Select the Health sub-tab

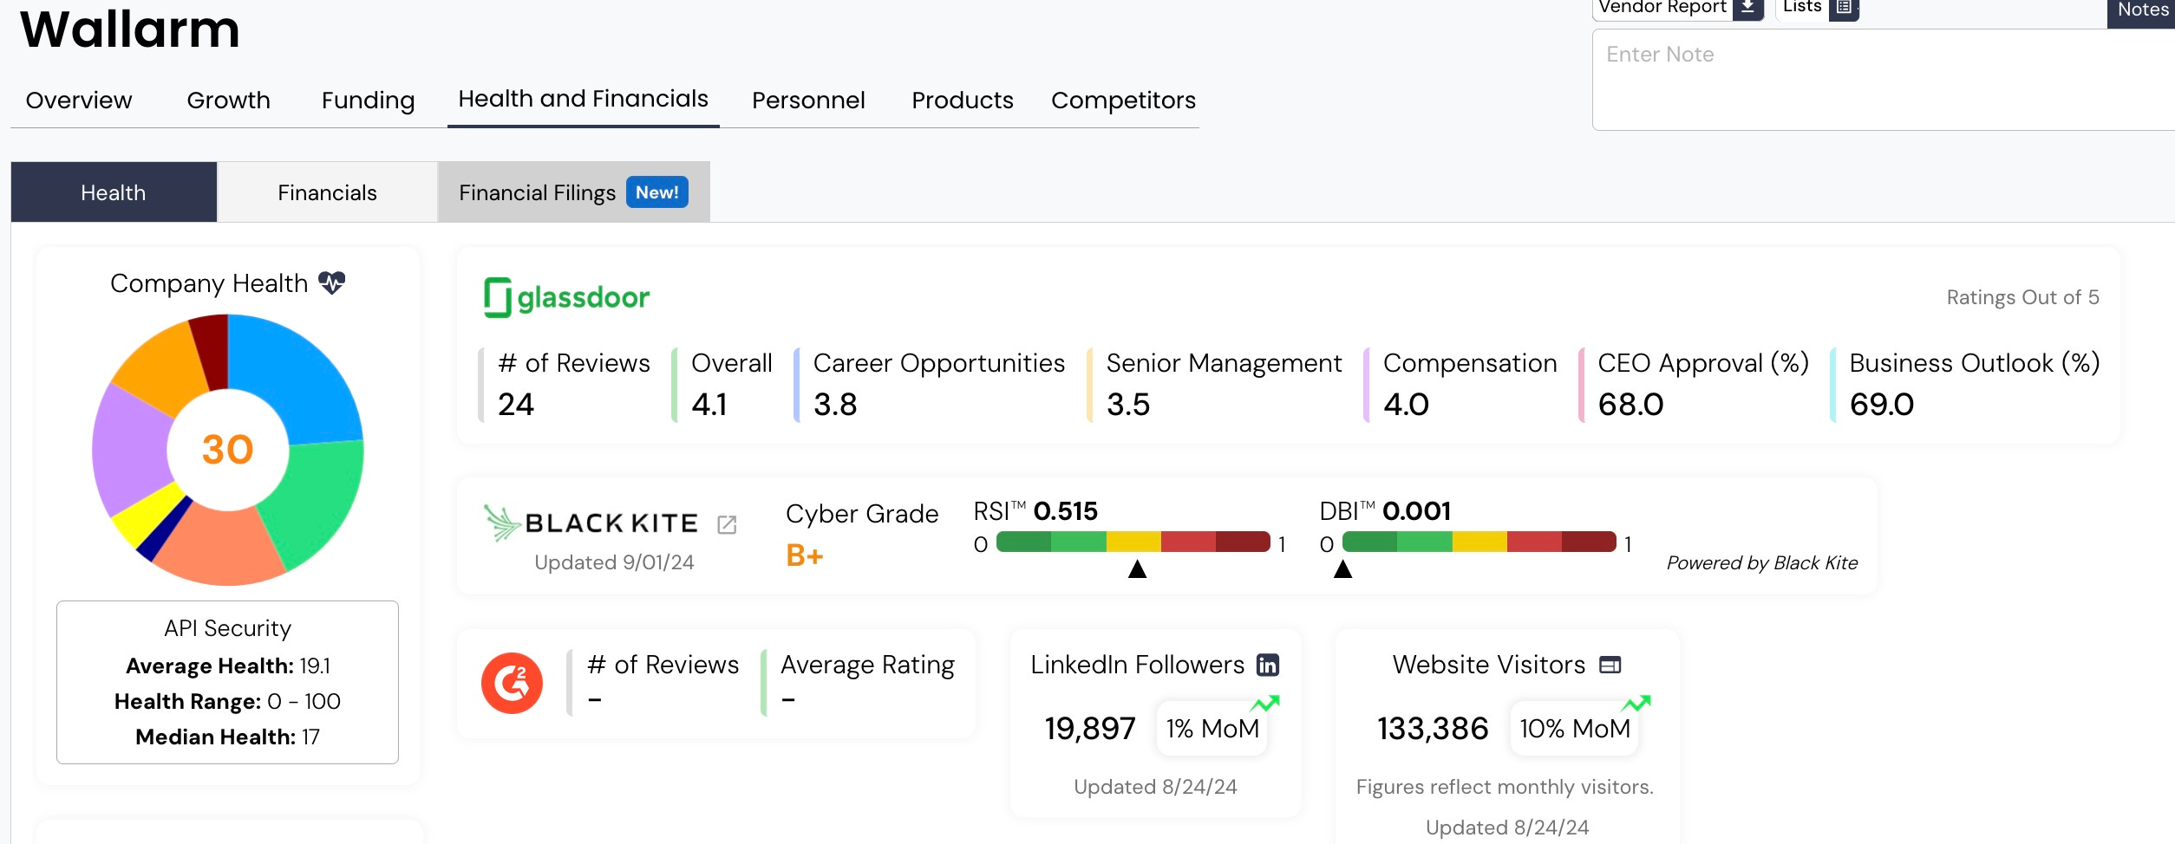(x=114, y=192)
